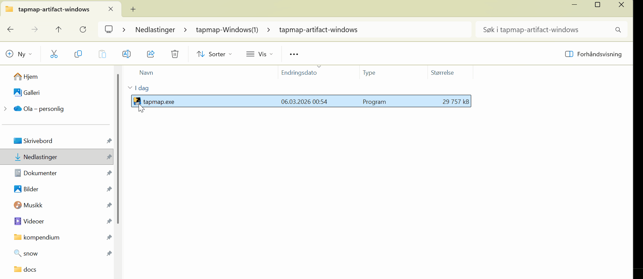Click the pin icon beside Dokumenter

(109, 173)
